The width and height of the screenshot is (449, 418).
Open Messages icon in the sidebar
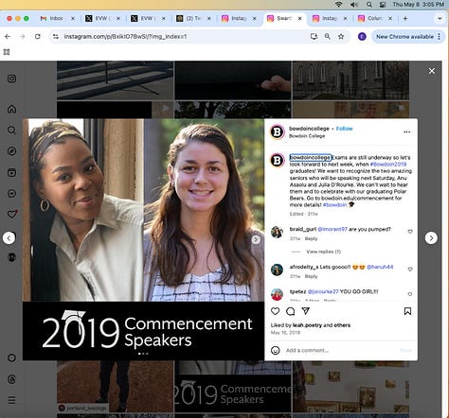pyautogui.click(x=11, y=193)
